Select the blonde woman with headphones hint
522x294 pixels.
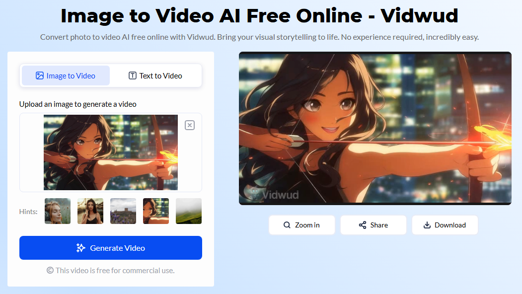[x=58, y=211]
